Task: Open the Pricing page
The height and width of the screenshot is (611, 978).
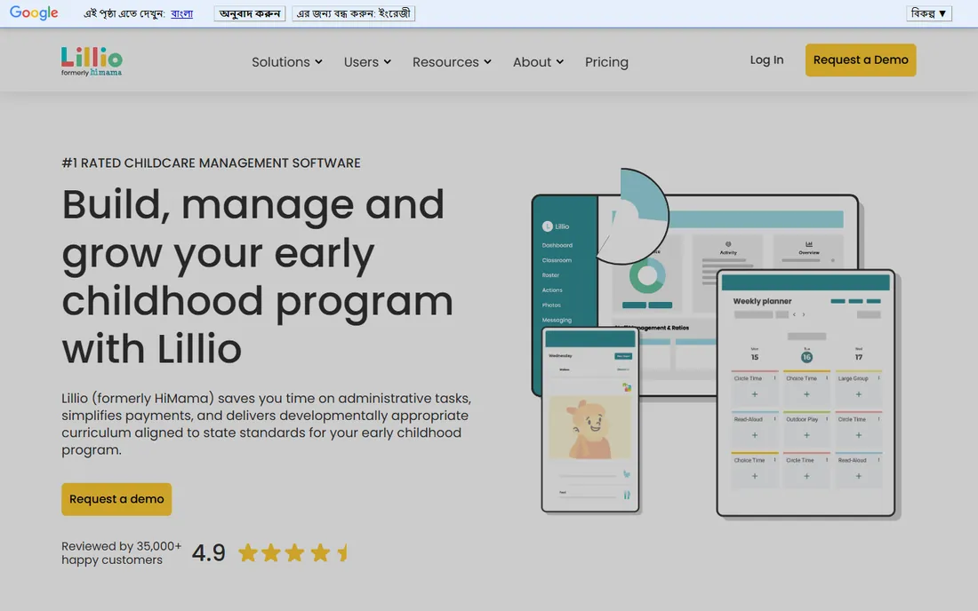Action: (x=606, y=61)
